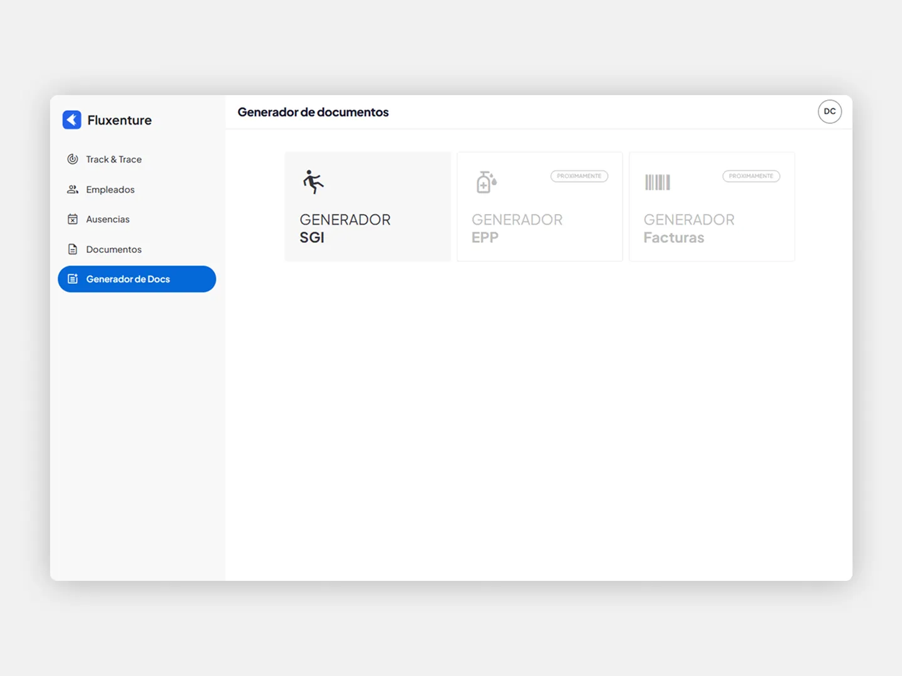Click the Próximamente badge on EPP card
The image size is (902, 676).
click(579, 176)
